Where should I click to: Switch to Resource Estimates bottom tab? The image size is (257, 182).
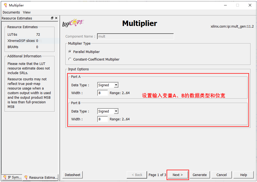click(x=41, y=177)
